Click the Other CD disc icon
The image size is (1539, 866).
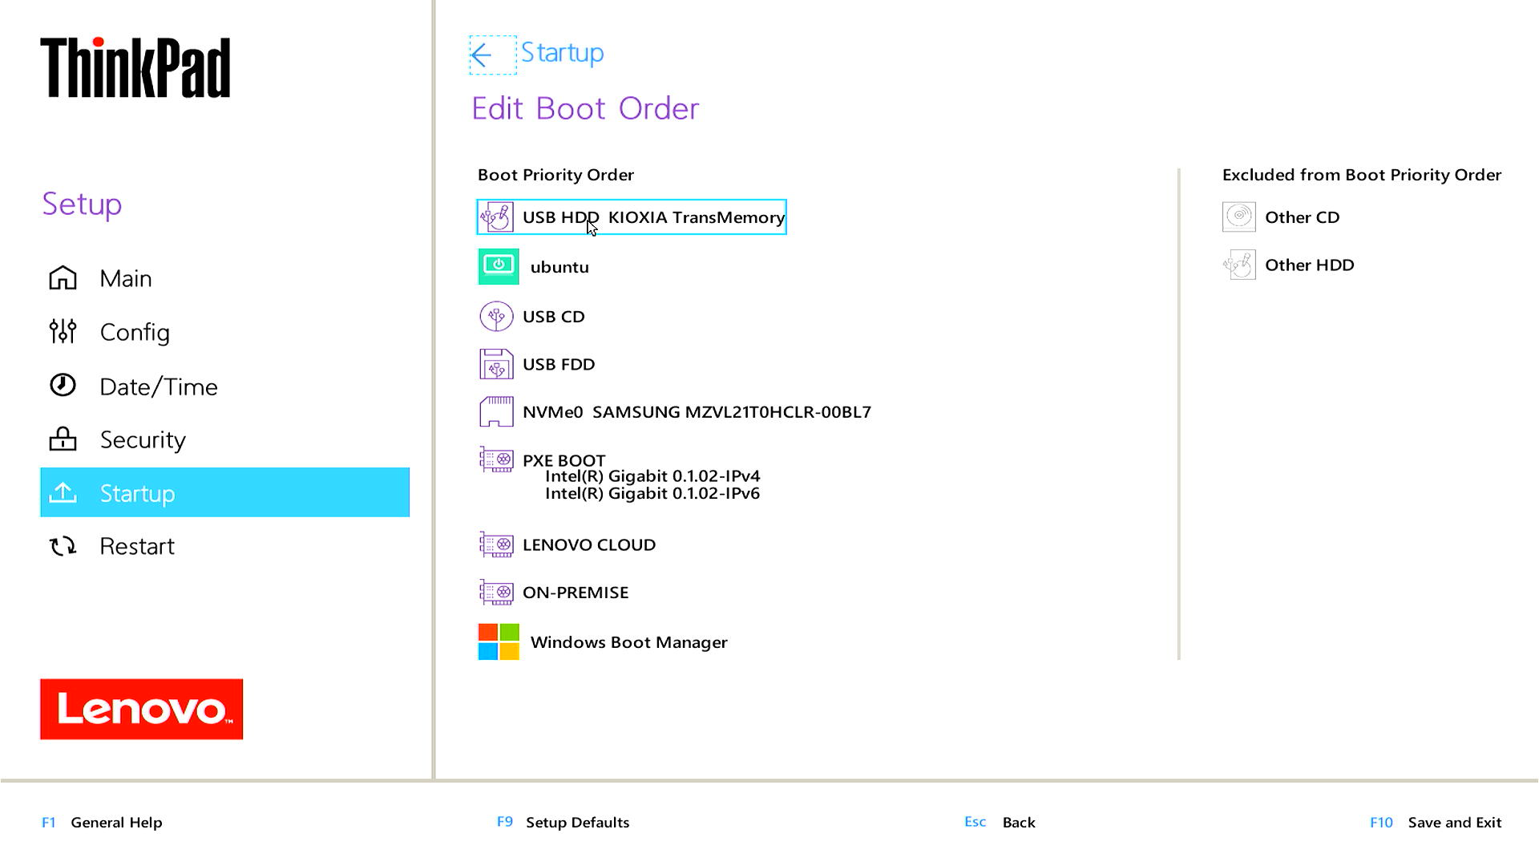click(x=1239, y=216)
